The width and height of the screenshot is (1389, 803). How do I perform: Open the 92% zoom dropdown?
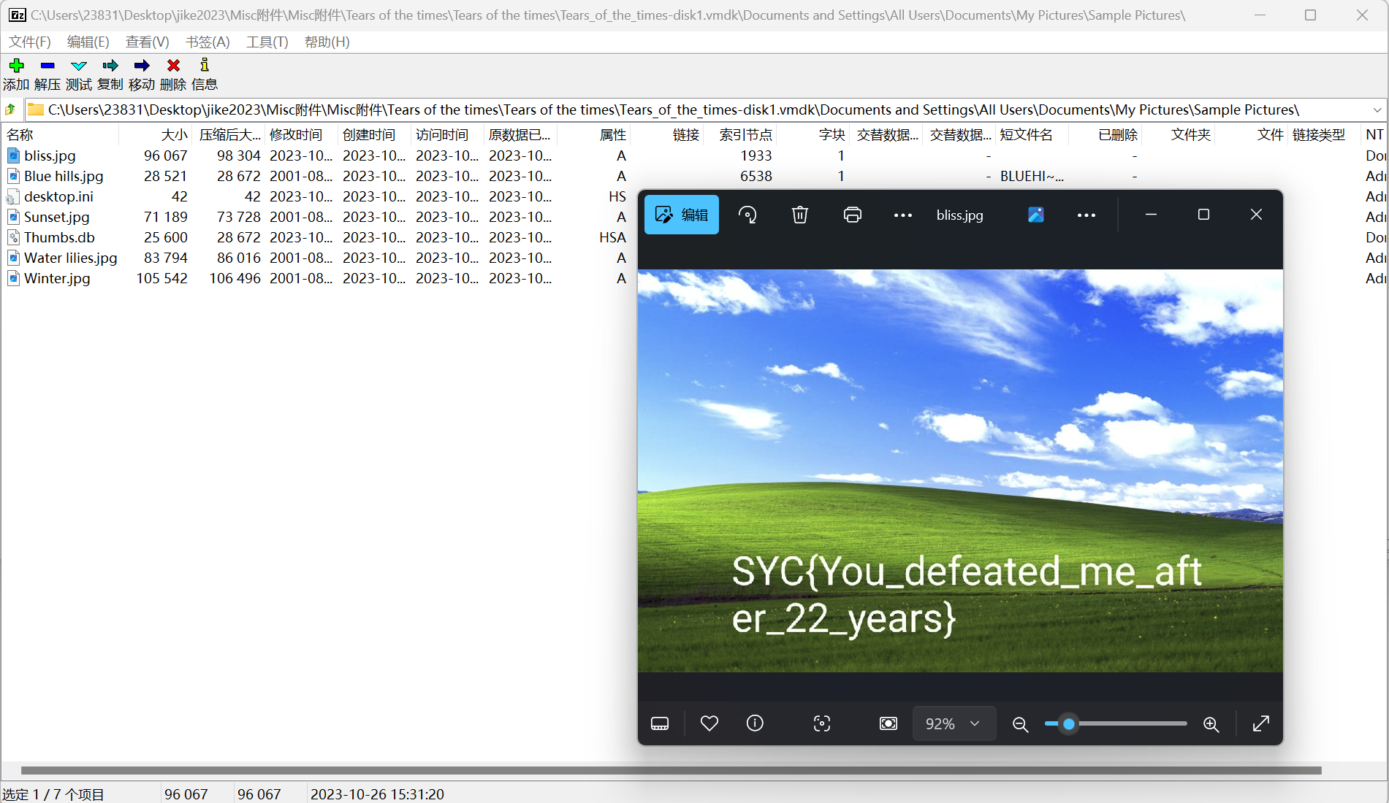pos(954,723)
